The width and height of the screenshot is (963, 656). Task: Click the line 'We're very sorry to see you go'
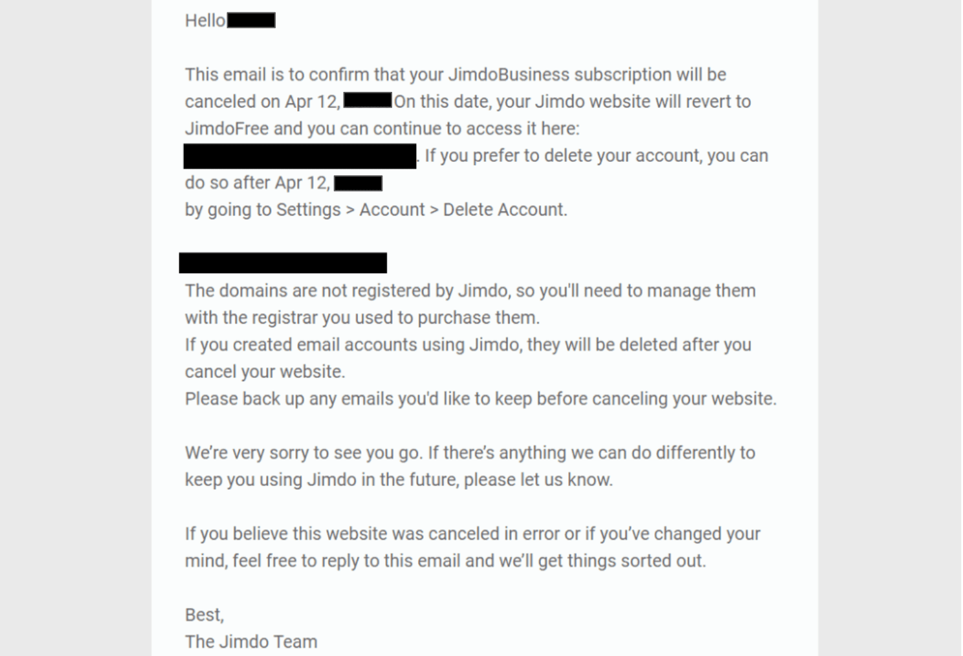pos(470,453)
